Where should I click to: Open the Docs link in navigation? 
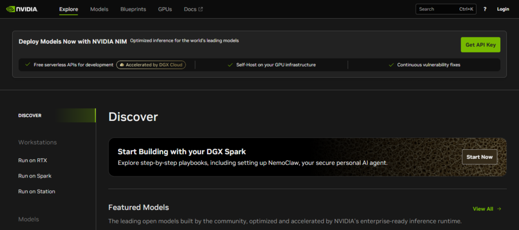click(x=193, y=9)
